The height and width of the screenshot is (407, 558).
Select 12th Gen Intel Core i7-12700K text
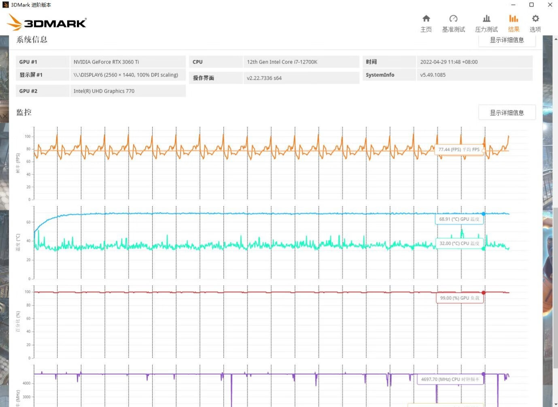tap(282, 62)
